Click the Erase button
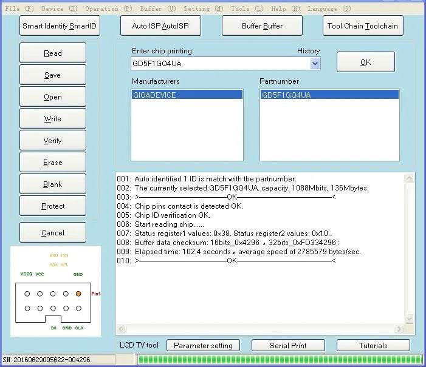The height and width of the screenshot is (367, 426). click(x=53, y=162)
